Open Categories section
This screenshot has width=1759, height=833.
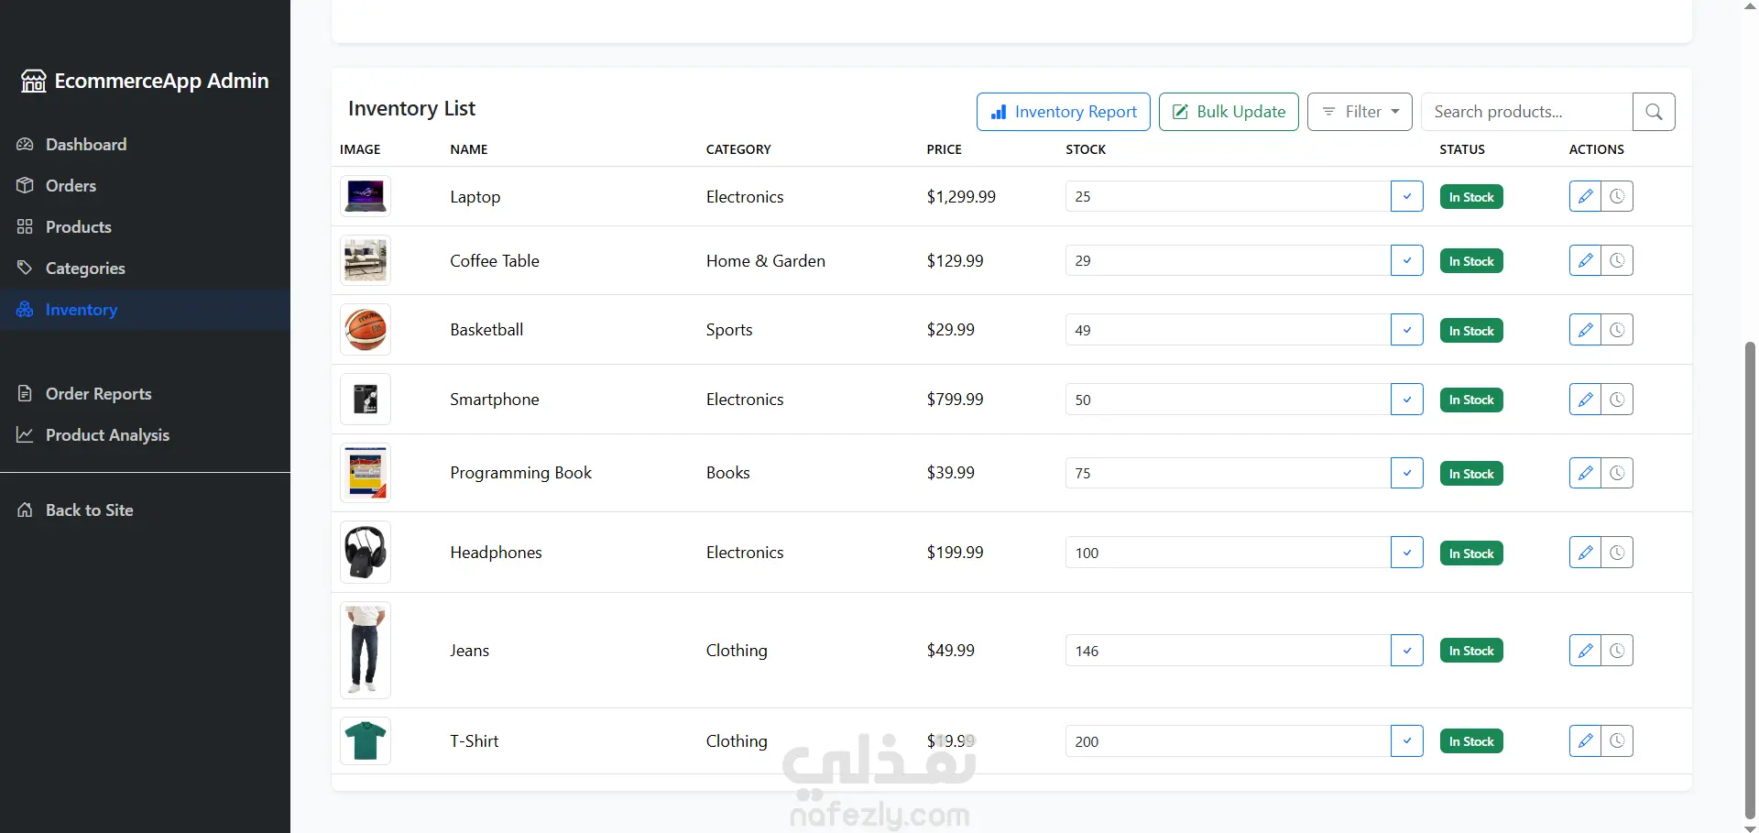click(x=145, y=269)
